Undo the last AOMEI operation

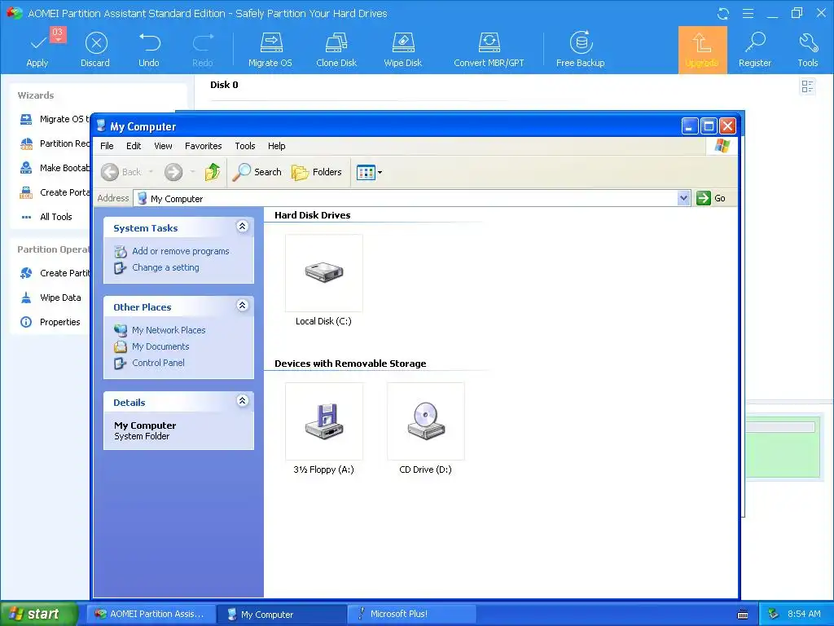tap(150, 50)
